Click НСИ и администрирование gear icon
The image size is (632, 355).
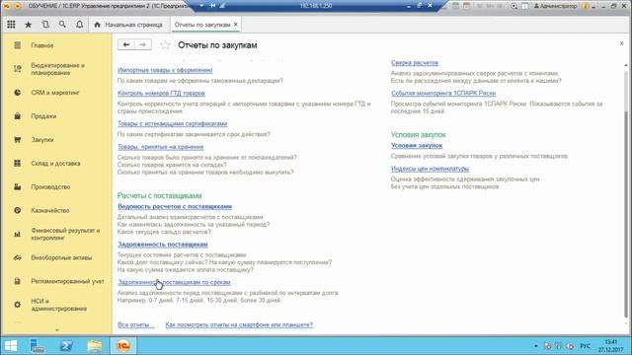tap(18, 305)
